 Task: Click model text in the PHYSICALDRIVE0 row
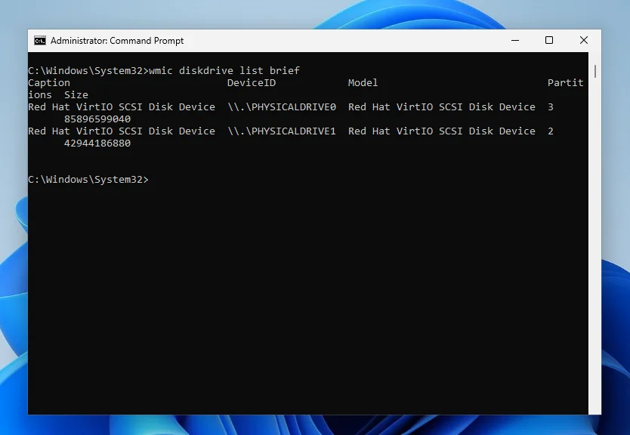(442, 106)
